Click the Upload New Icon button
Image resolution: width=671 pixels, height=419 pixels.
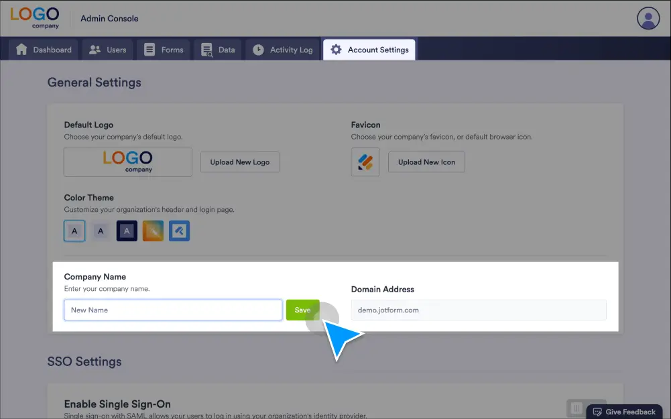pos(426,162)
